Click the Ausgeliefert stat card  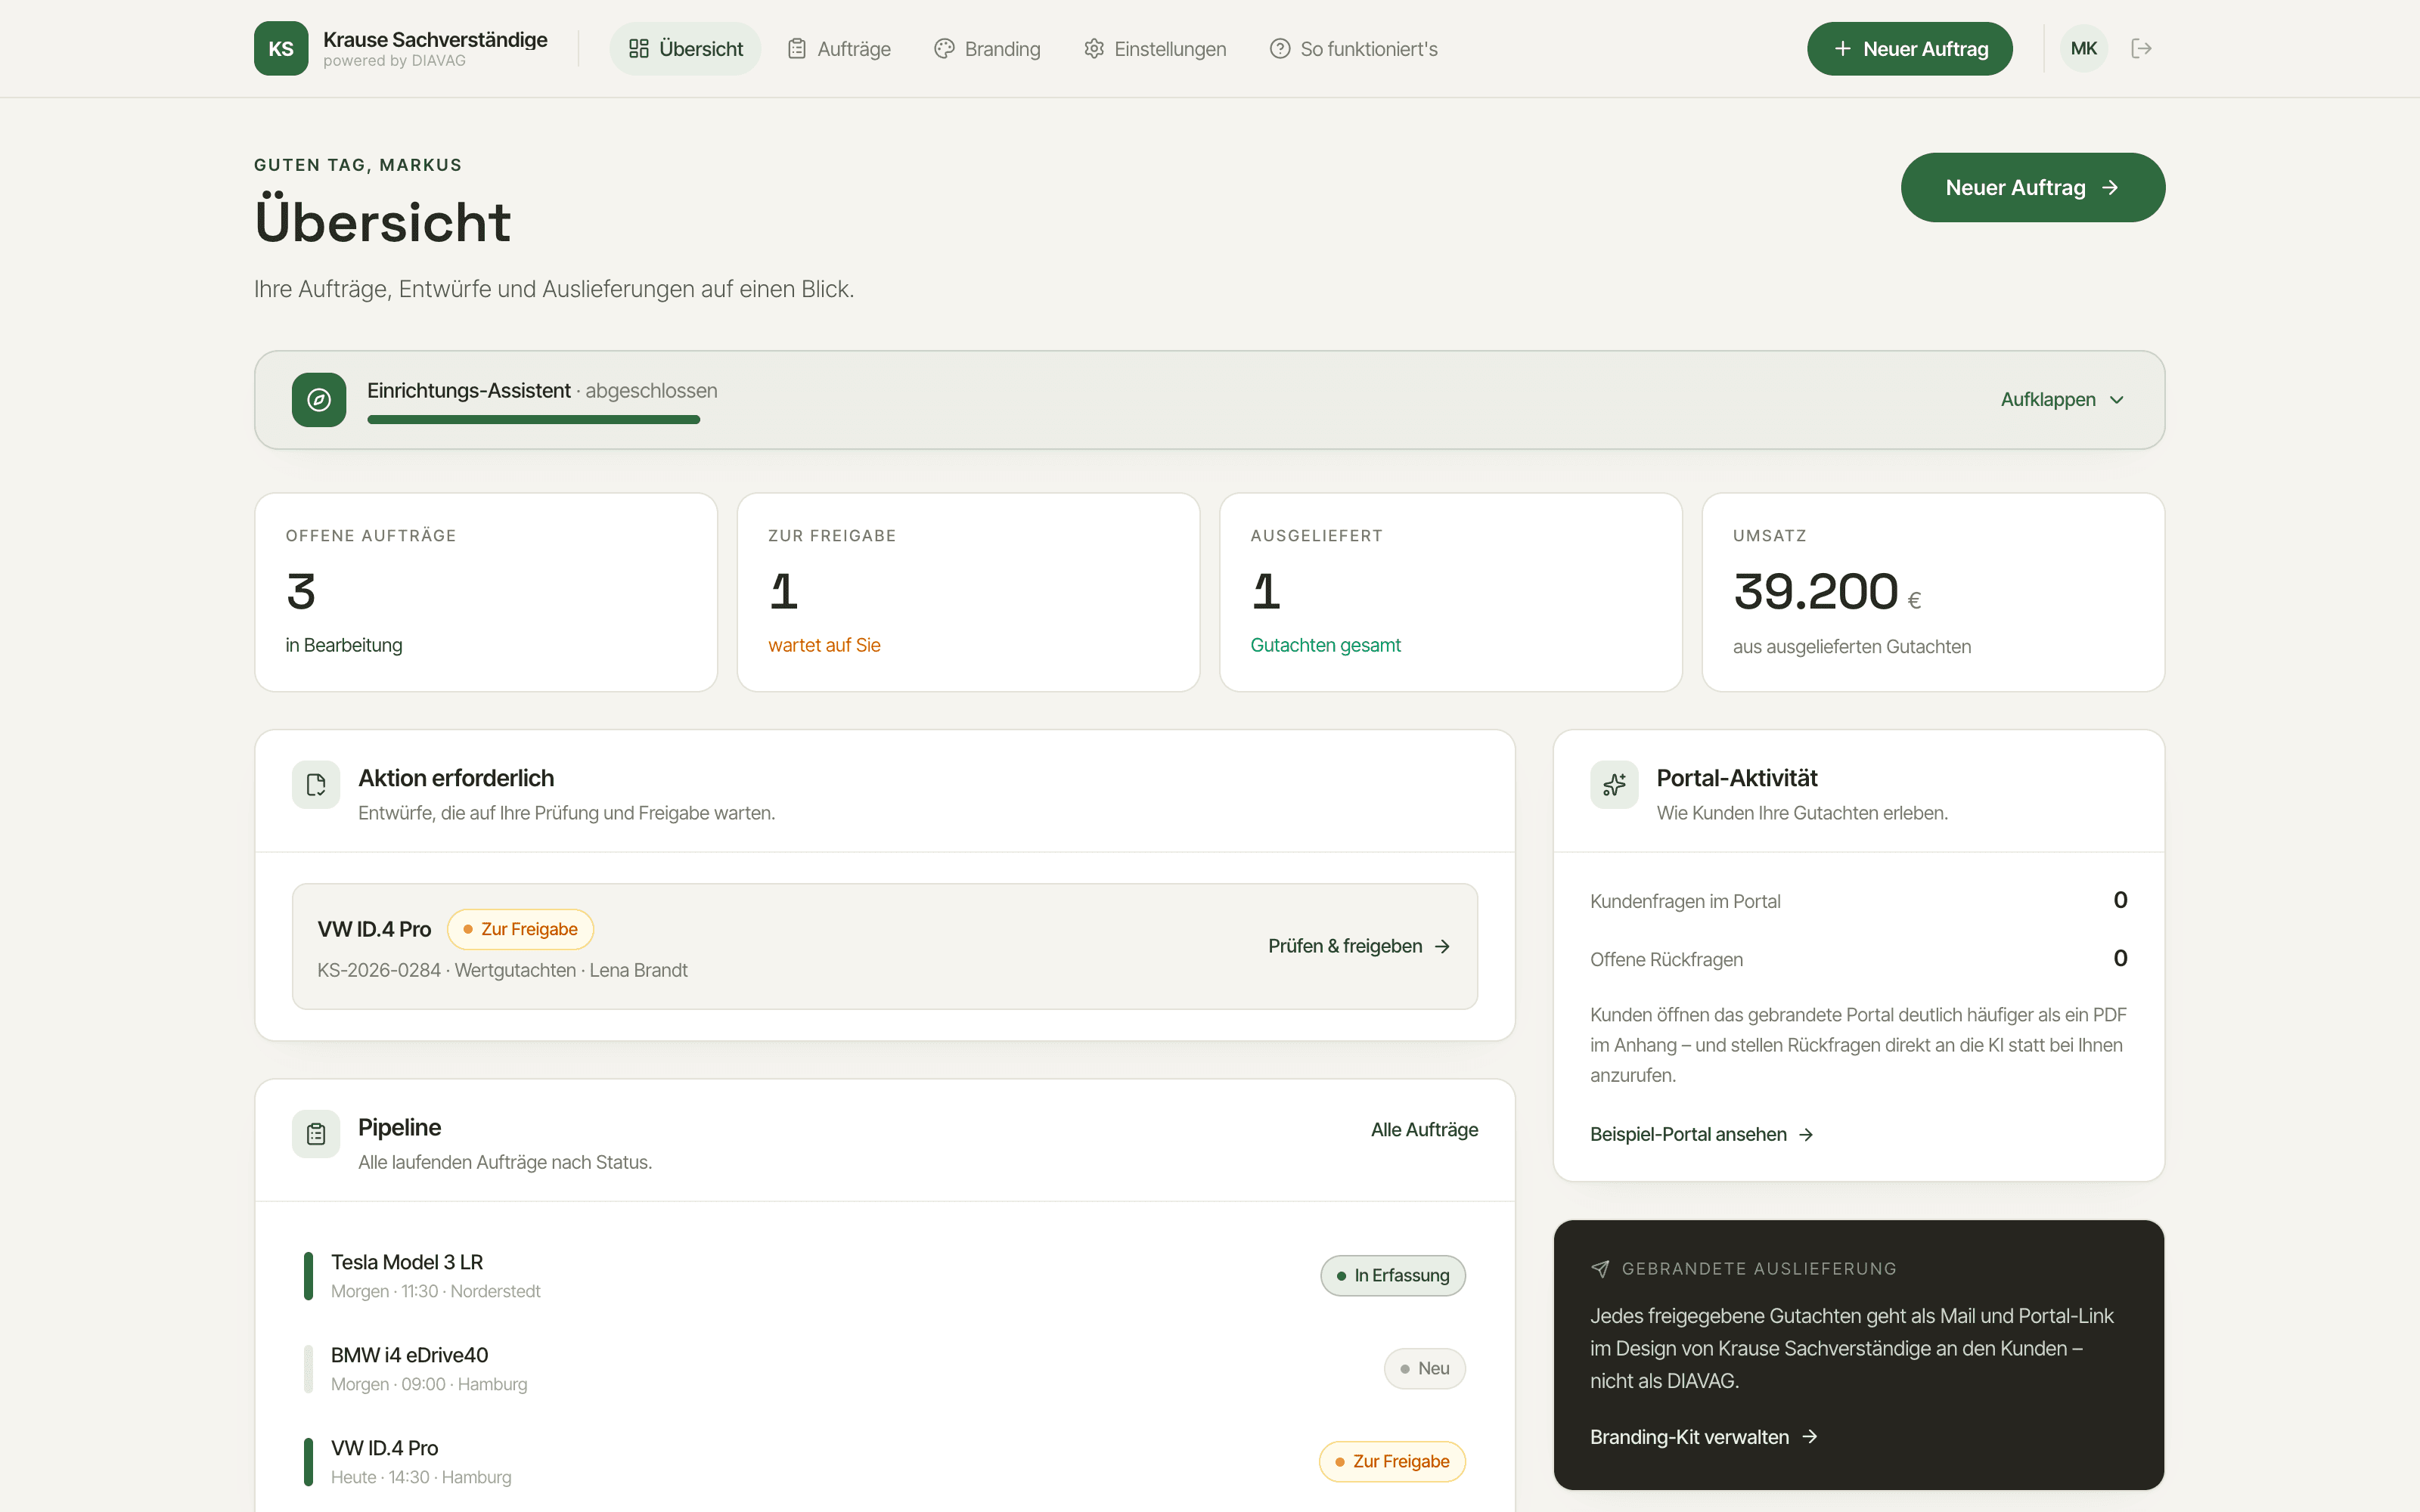[x=1450, y=592]
